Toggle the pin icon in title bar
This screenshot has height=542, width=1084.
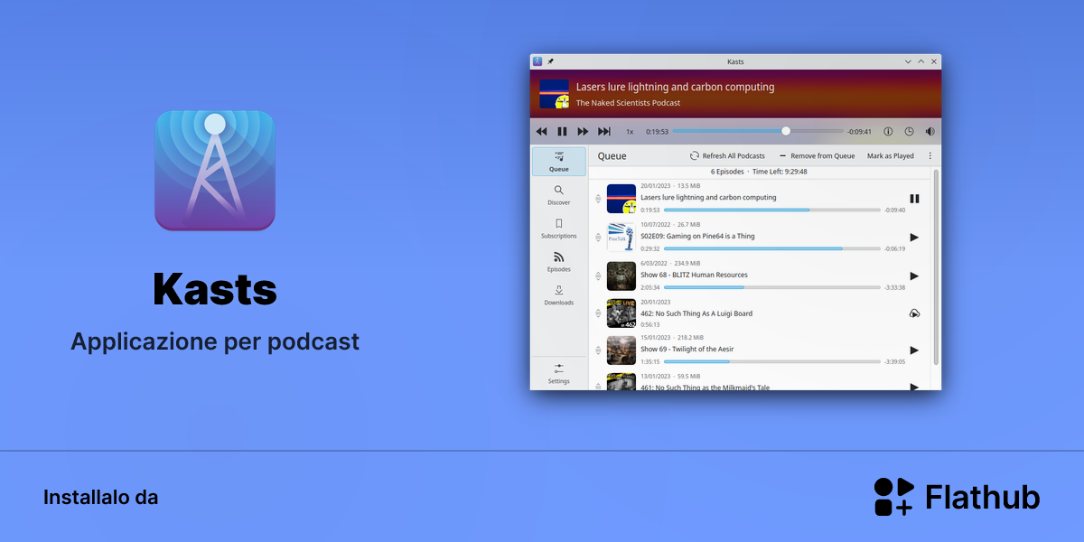pyautogui.click(x=551, y=61)
